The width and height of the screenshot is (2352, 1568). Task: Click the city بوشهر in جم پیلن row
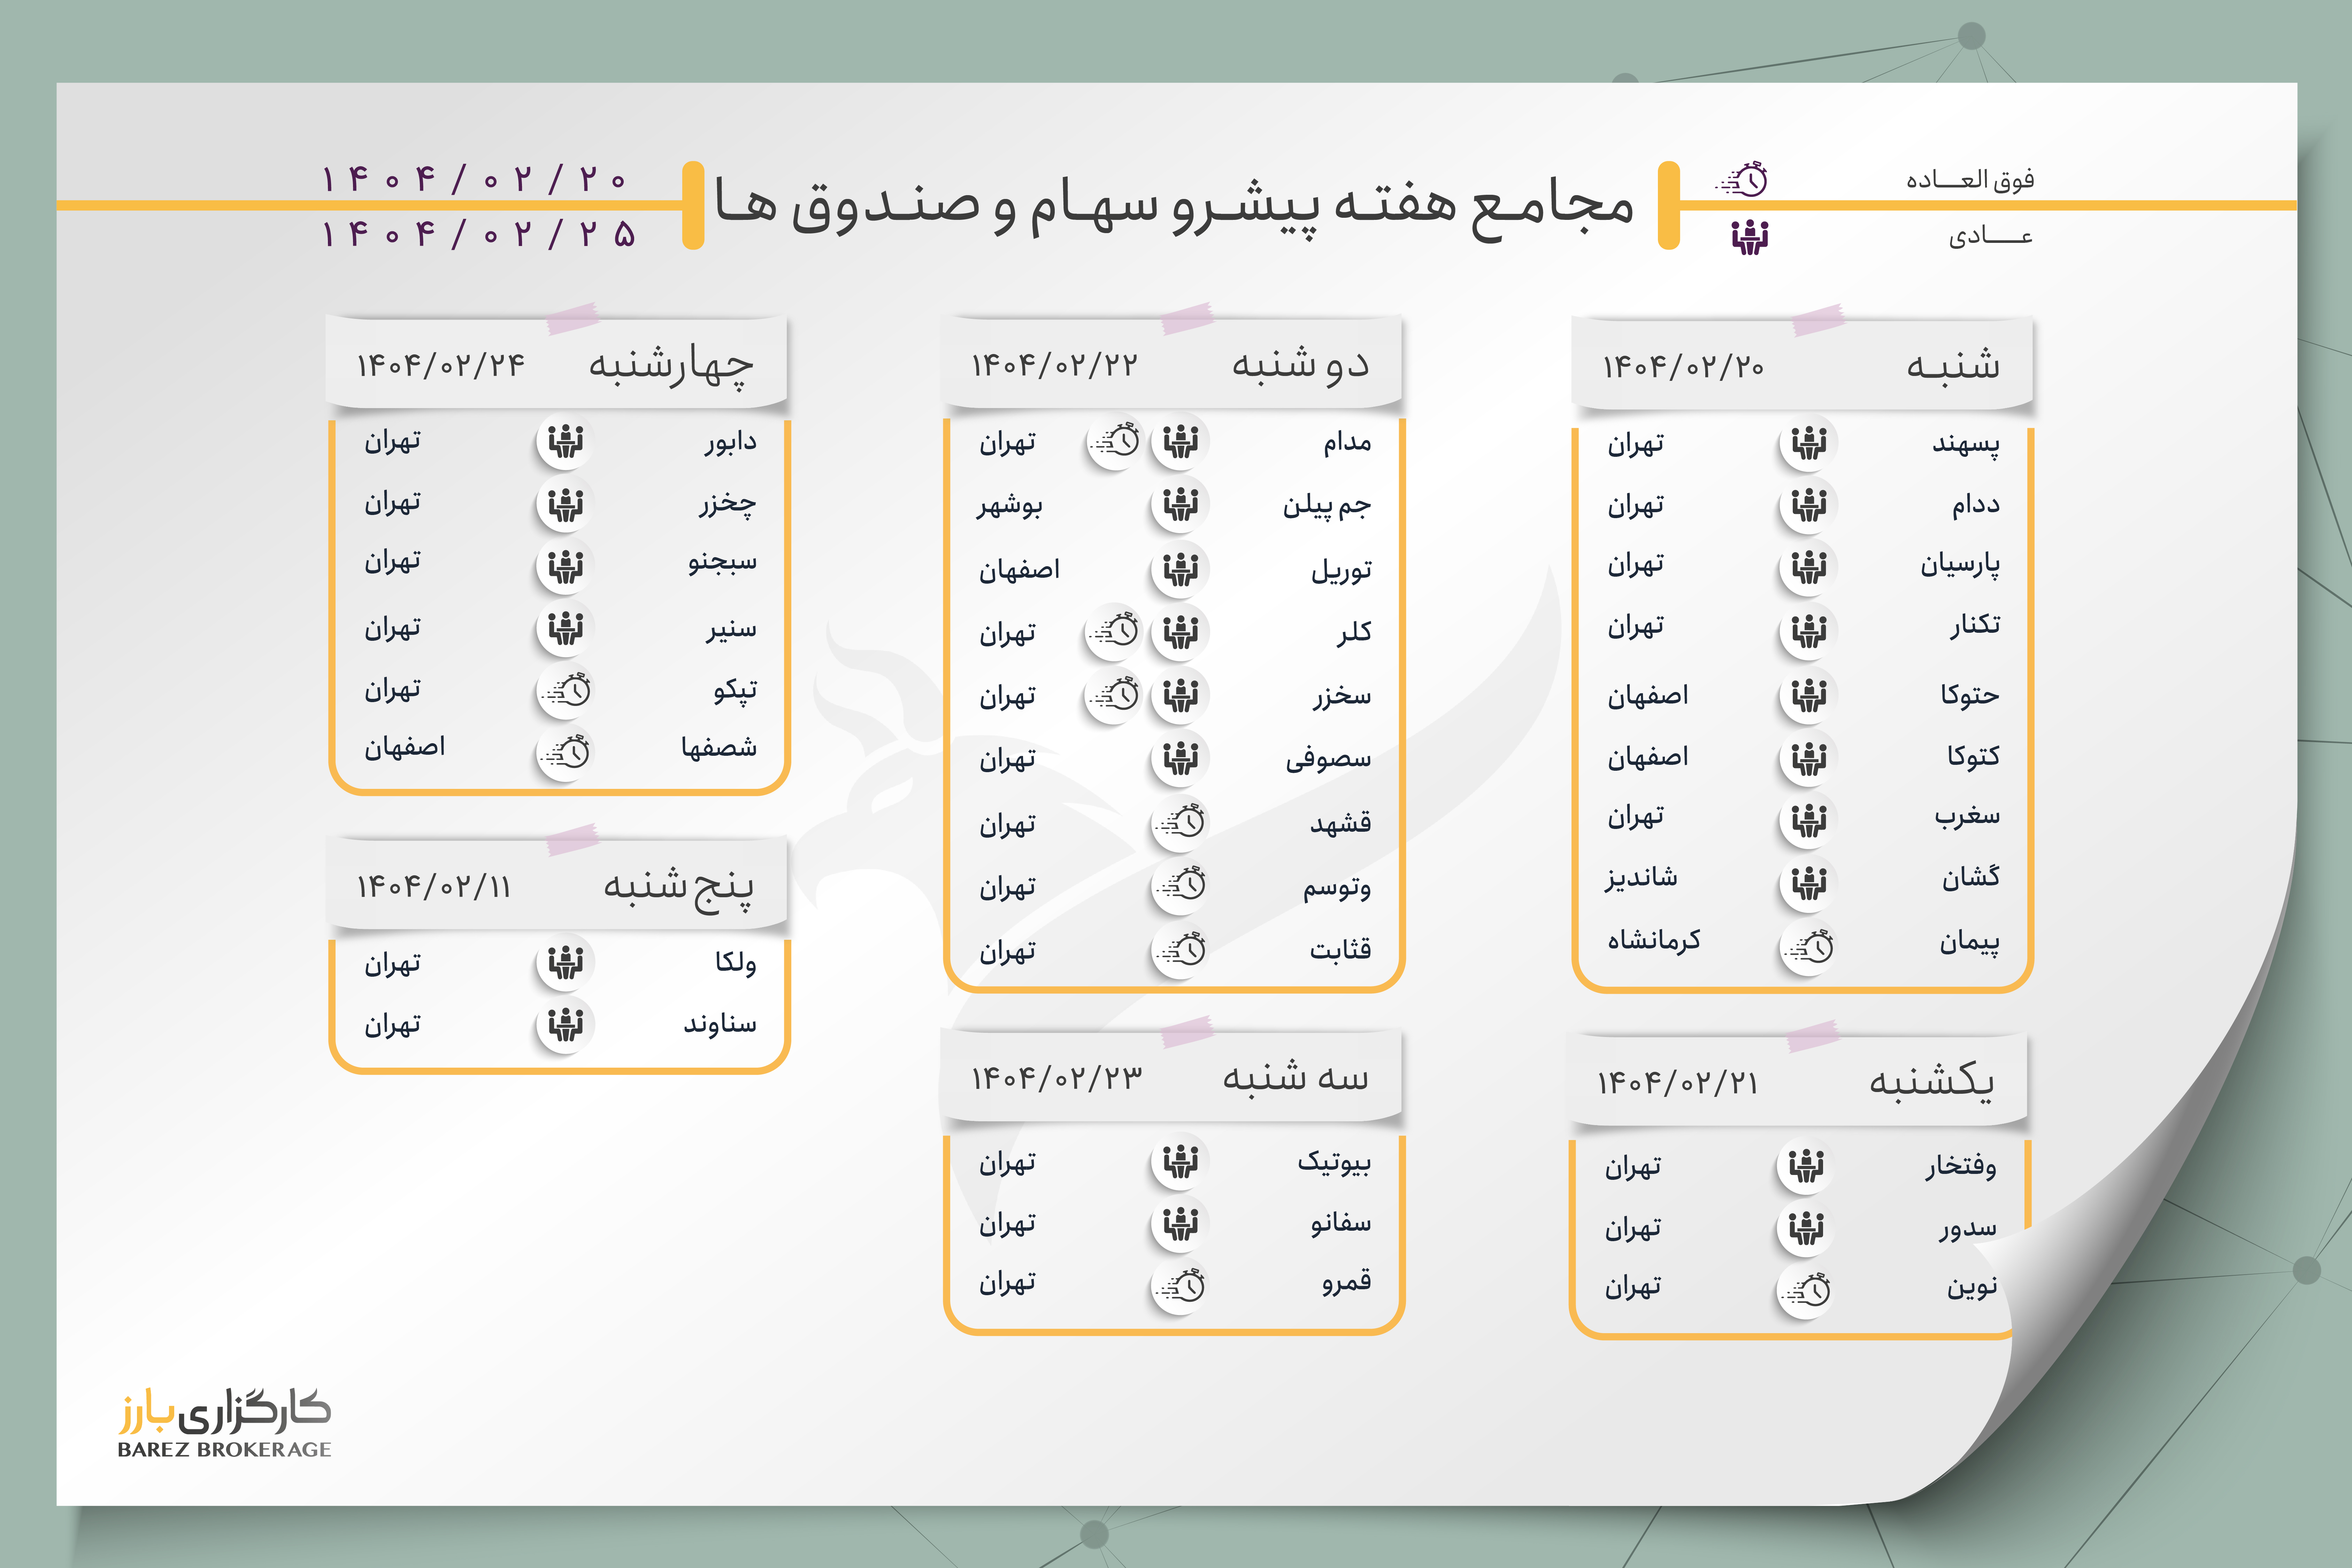tap(1010, 505)
